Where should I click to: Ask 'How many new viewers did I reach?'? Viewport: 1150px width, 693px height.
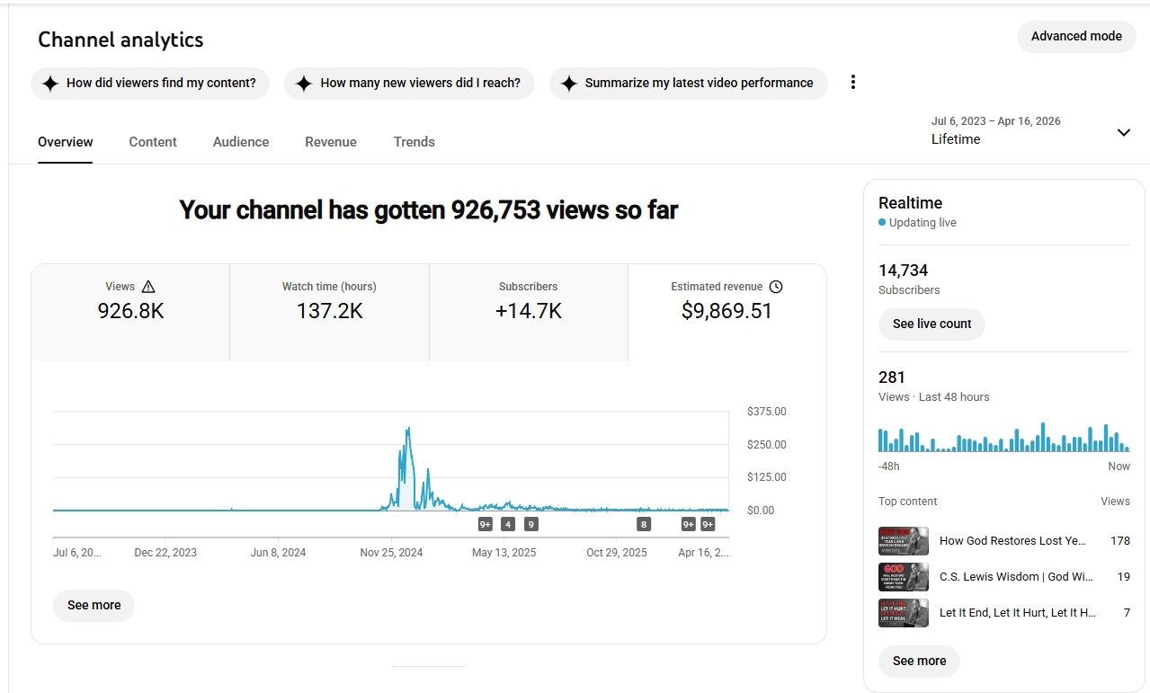tap(409, 84)
